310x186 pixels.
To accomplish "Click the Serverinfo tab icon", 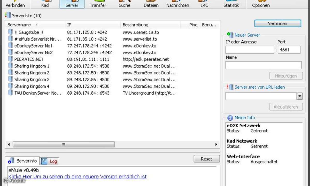I will [11, 161].
